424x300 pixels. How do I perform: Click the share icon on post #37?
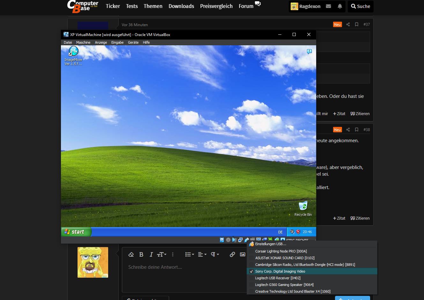[348, 24]
